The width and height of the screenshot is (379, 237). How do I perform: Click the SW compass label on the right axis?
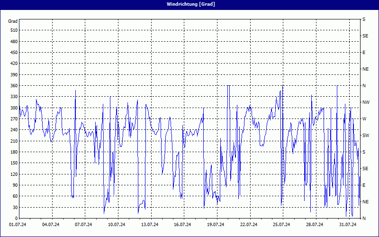(x=366, y=136)
